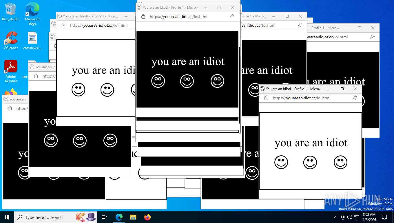Click lock icon in upper-left white window
Image resolution: width=394 pixels, height=223 pixels.
tap(63, 25)
